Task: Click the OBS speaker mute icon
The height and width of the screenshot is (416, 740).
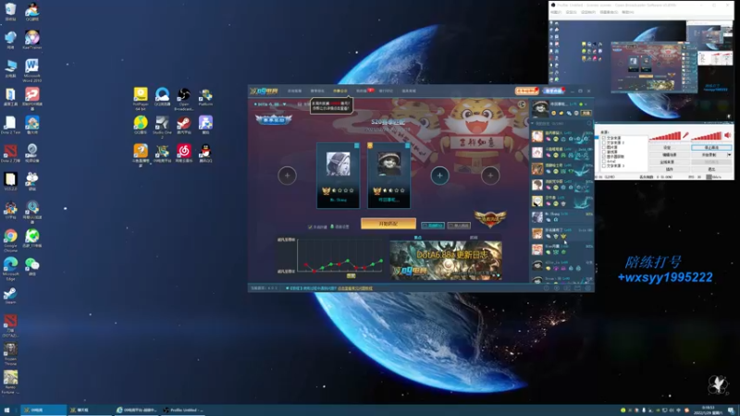Action: pyautogui.click(x=727, y=135)
